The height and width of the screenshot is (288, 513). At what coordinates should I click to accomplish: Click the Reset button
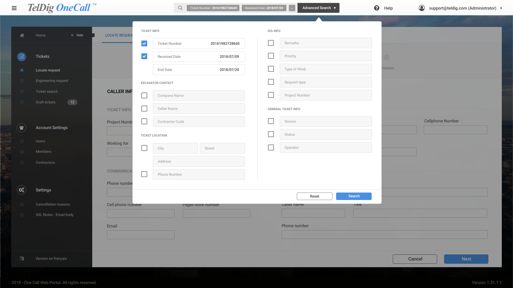click(x=314, y=196)
